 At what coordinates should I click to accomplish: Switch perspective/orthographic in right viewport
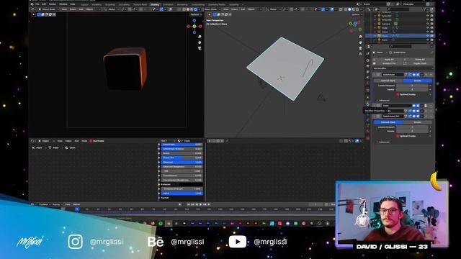pos(360,54)
